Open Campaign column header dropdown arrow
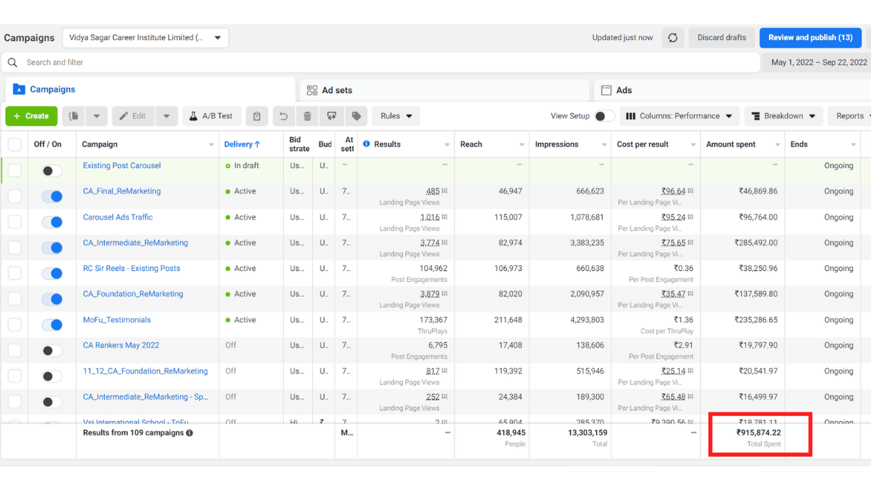Image resolution: width=871 pixels, height=490 pixels. 211,145
